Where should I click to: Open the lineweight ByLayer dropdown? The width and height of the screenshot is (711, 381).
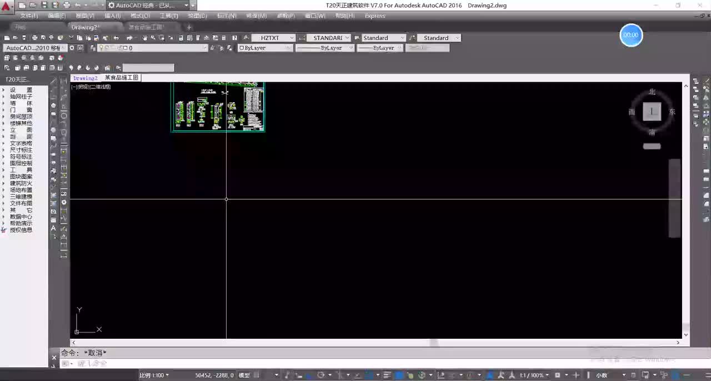tap(380, 48)
